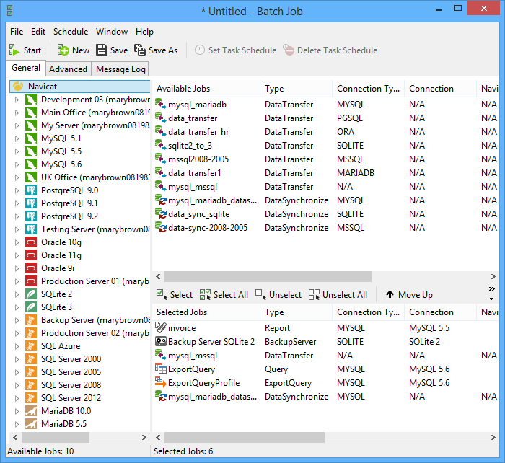
Task: Click the New batch job icon
Action: pos(63,50)
